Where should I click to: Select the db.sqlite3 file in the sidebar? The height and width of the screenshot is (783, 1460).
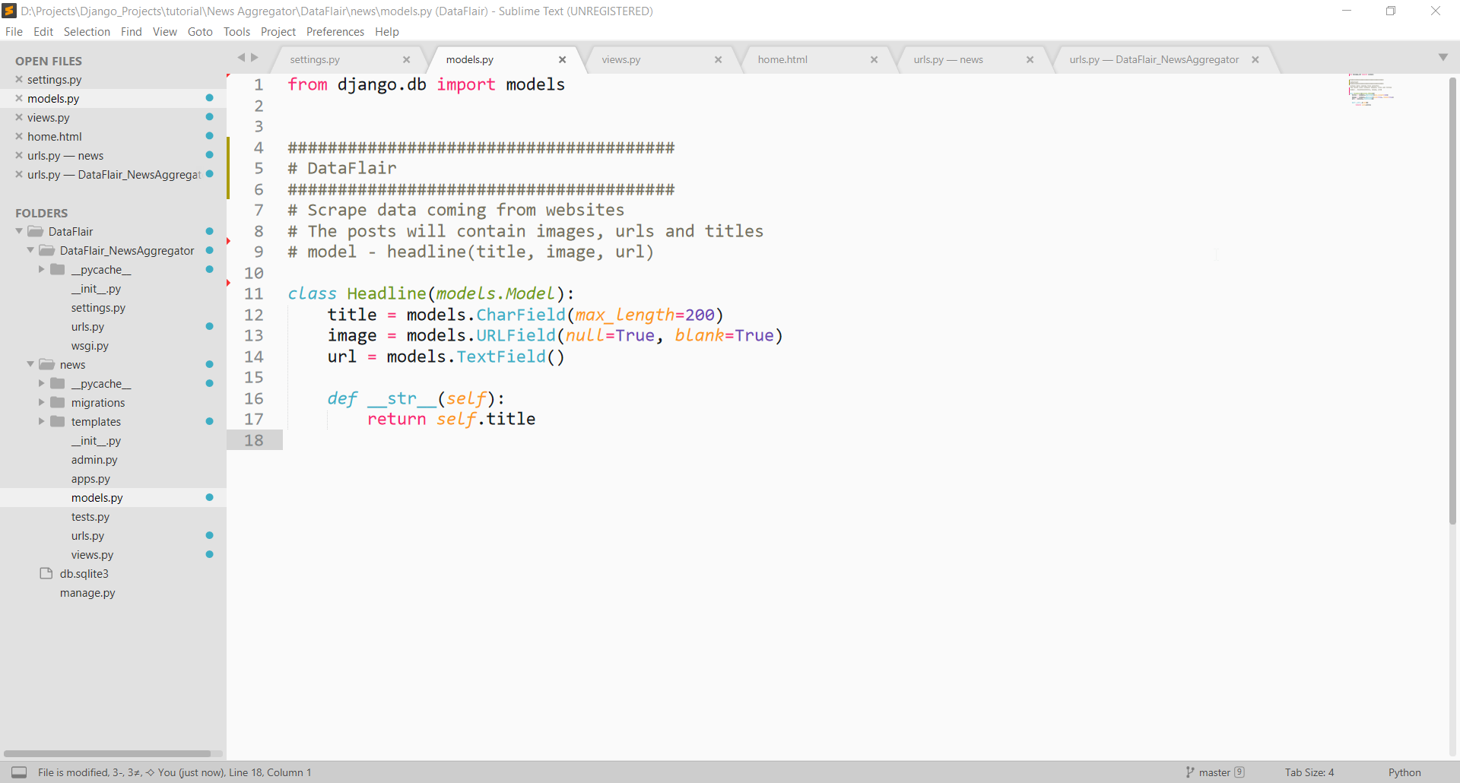pos(84,574)
